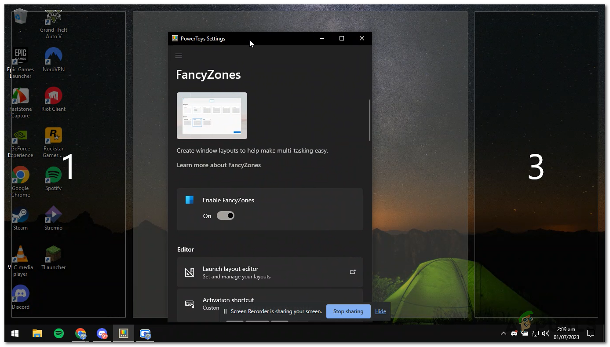Viewport: 610px width, 347px height.
Task: Click the Learn more about FancyZones link
Action: [x=219, y=165]
